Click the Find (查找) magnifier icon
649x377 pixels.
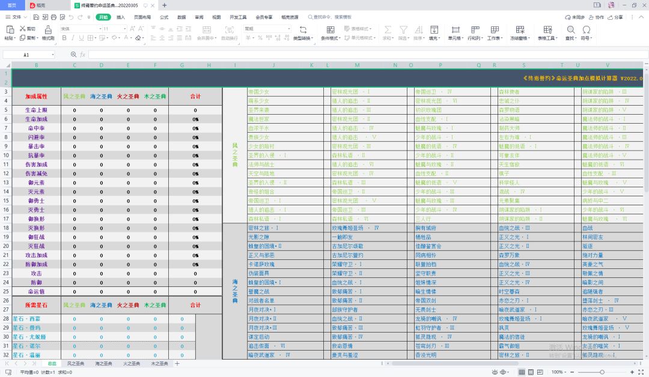point(570,29)
